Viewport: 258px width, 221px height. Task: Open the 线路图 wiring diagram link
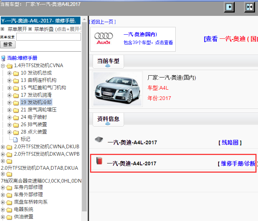(230, 142)
